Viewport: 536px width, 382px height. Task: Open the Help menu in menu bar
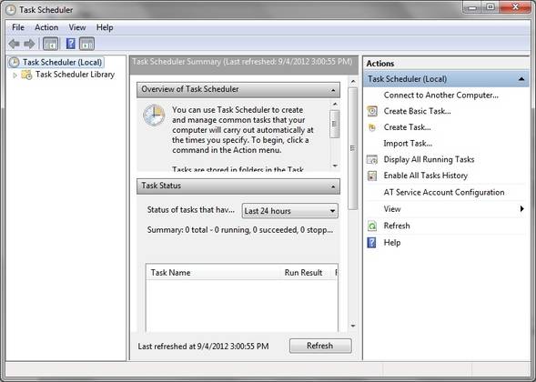tap(105, 27)
